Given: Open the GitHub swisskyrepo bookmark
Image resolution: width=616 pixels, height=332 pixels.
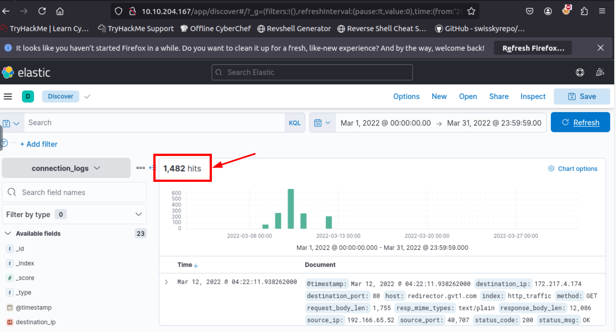Looking at the screenshot, I should [480, 29].
